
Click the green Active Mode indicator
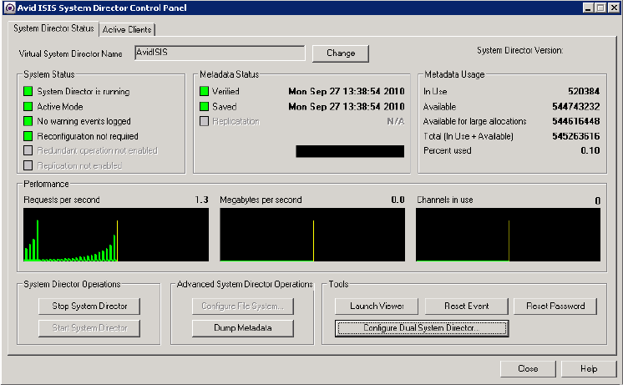point(28,107)
